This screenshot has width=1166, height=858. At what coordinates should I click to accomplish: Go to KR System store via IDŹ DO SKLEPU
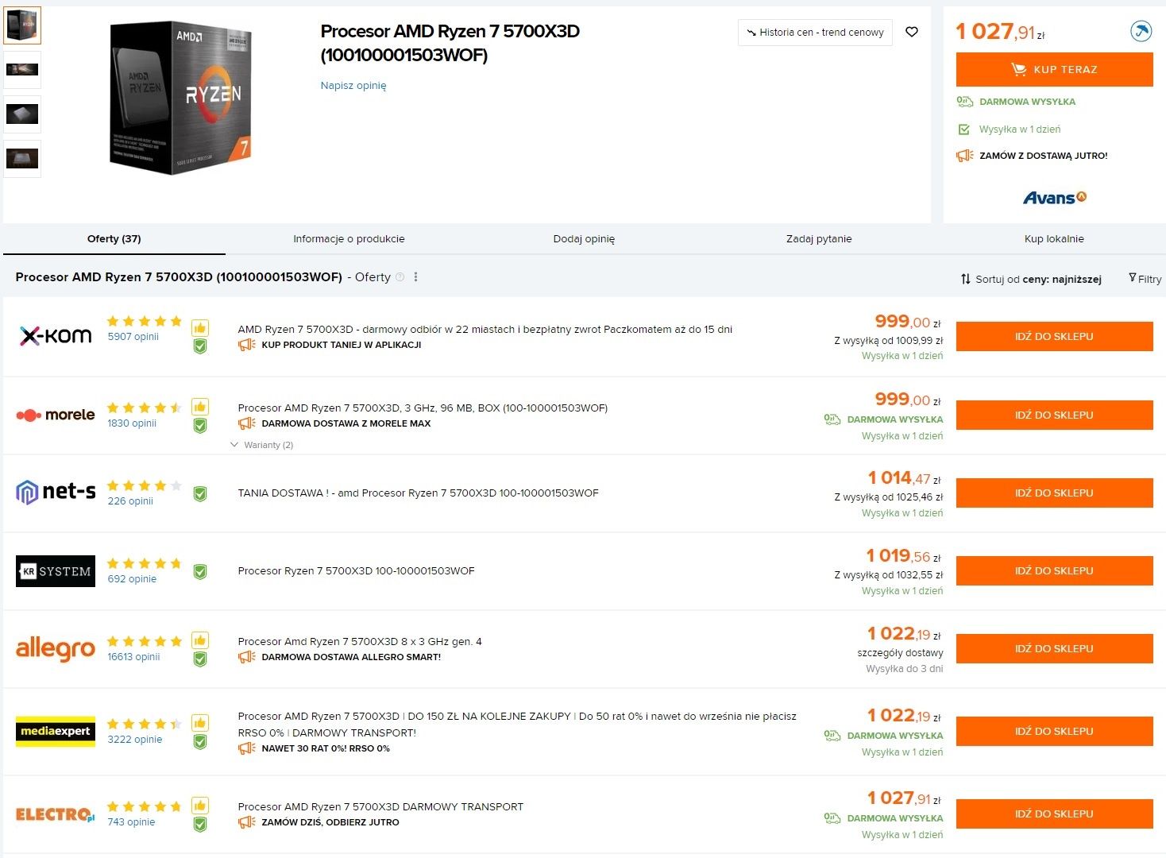1054,570
